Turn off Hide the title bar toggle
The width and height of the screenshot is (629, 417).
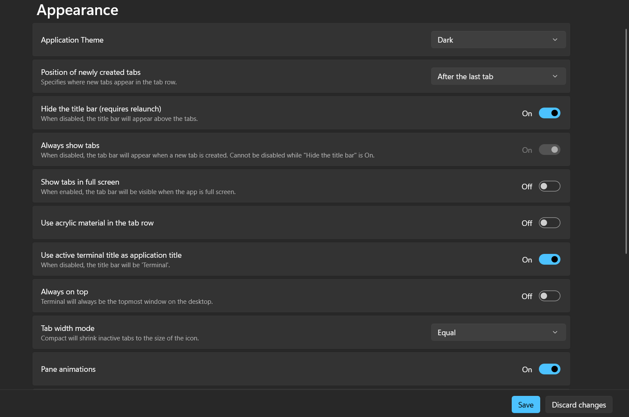pyautogui.click(x=550, y=113)
